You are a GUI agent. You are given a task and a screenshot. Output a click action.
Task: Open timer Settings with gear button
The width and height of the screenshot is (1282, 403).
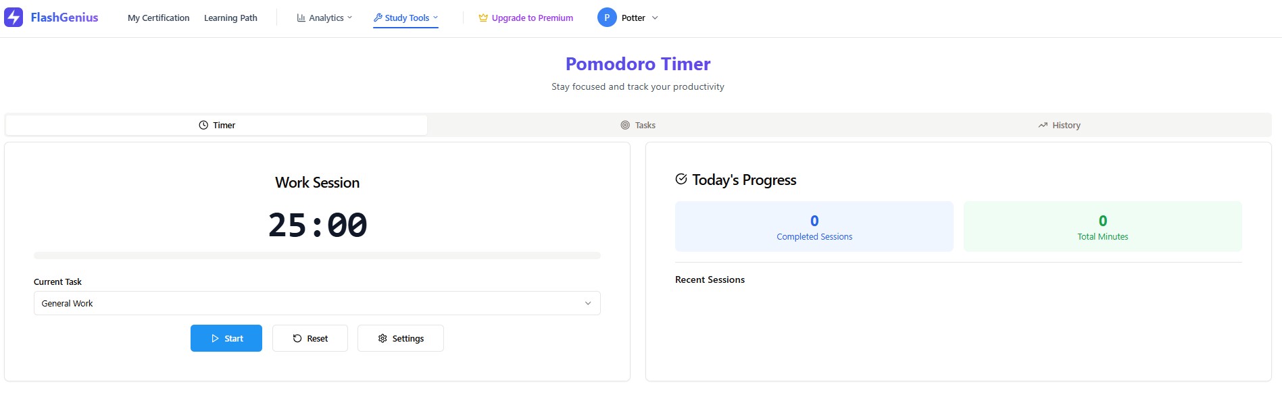[401, 338]
